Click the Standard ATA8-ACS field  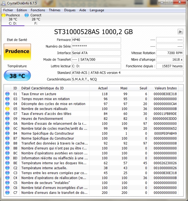[128, 73]
